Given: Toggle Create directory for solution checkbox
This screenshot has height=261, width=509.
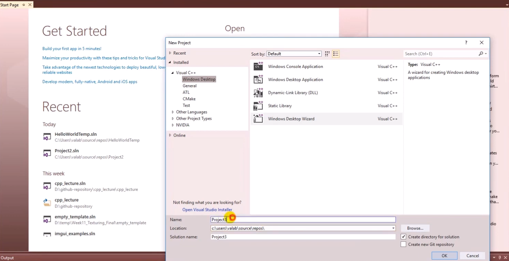Looking at the screenshot, I should (403, 237).
